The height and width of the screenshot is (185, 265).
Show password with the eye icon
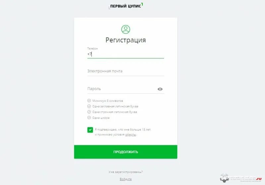click(x=160, y=89)
